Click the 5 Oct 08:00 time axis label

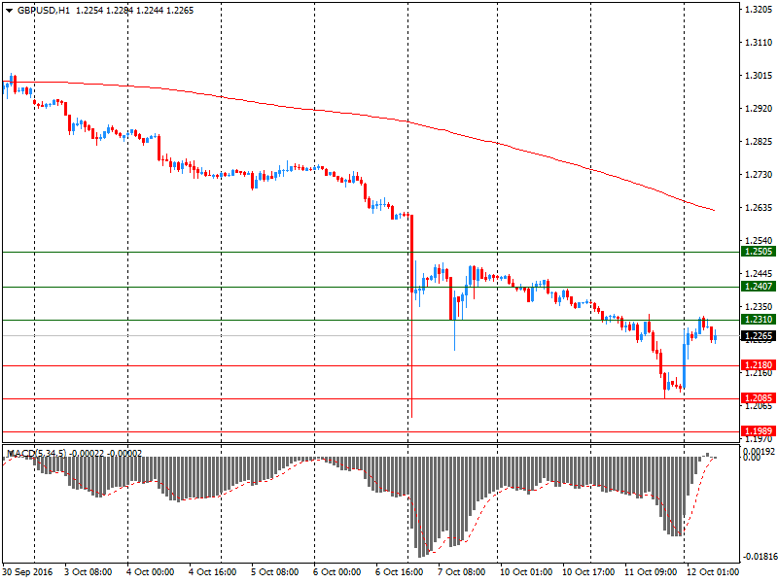tap(275, 572)
